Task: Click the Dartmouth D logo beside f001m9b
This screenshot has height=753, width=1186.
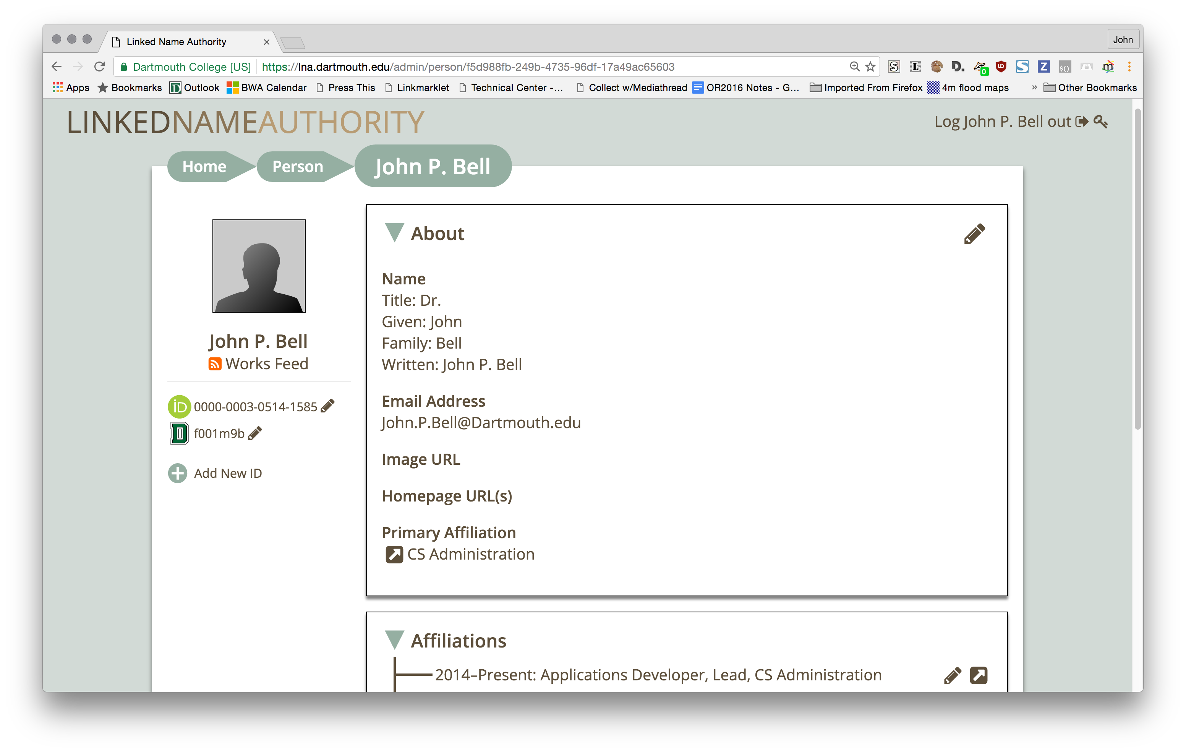Action: coord(179,433)
